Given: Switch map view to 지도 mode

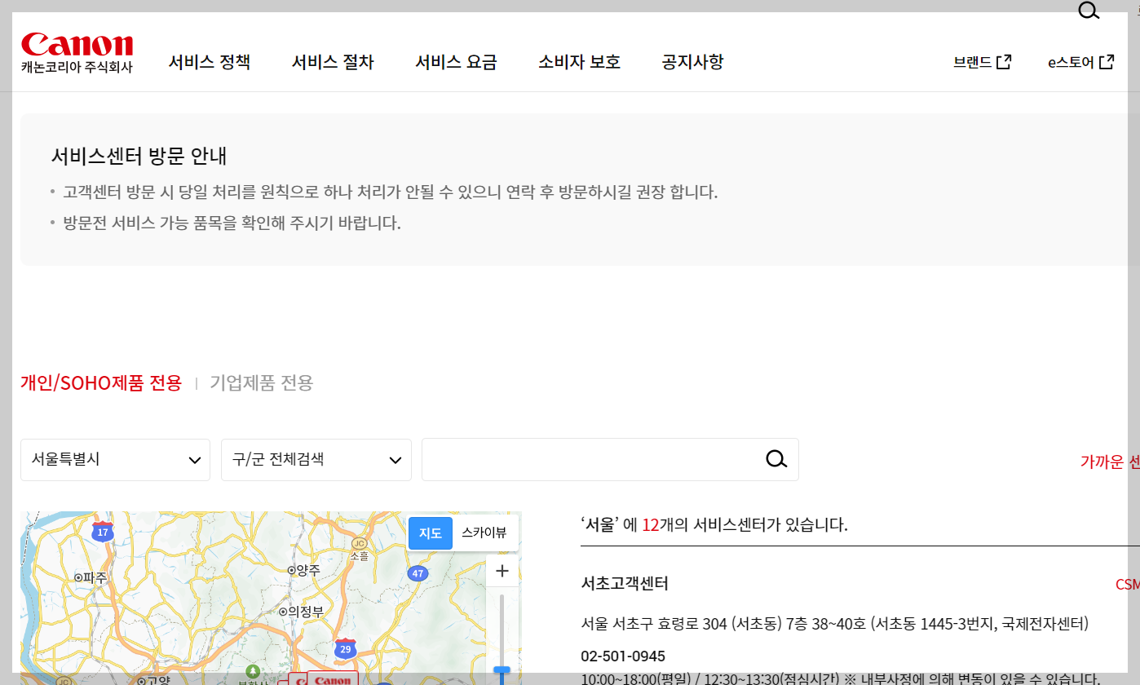Looking at the screenshot, I should pyautogui.click(x=430, y=533).
